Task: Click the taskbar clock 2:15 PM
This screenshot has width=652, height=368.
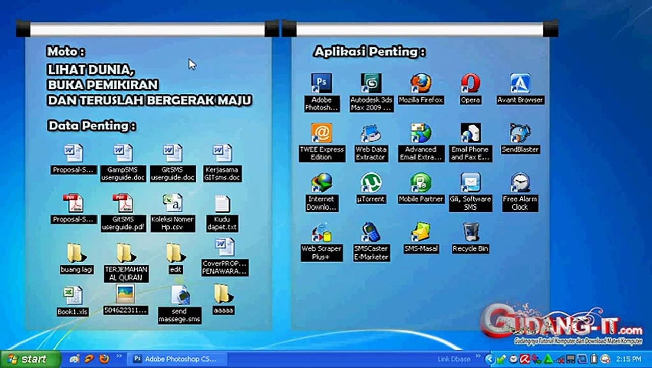Action: tap(629, 359)
